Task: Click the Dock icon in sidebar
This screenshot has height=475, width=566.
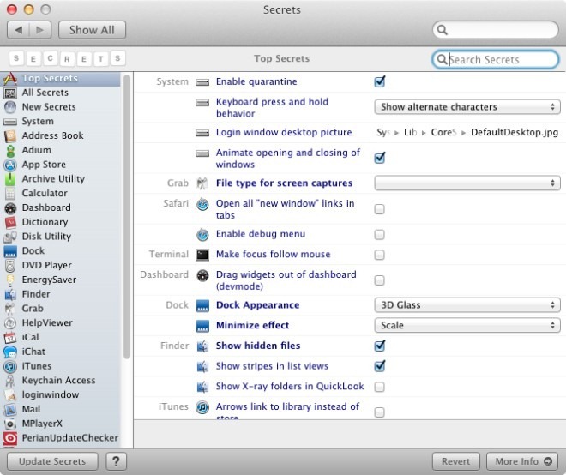Action: coord(10,251)
